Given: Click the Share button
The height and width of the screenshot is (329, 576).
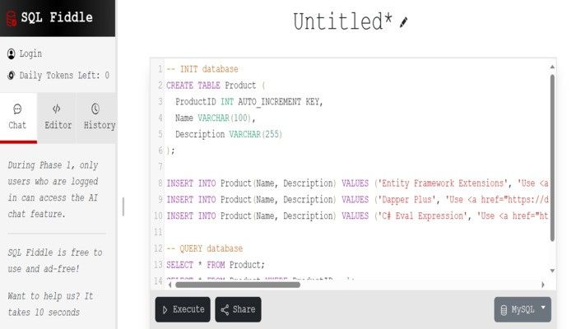Looking at the screenshot, I should tap(238, 309).
